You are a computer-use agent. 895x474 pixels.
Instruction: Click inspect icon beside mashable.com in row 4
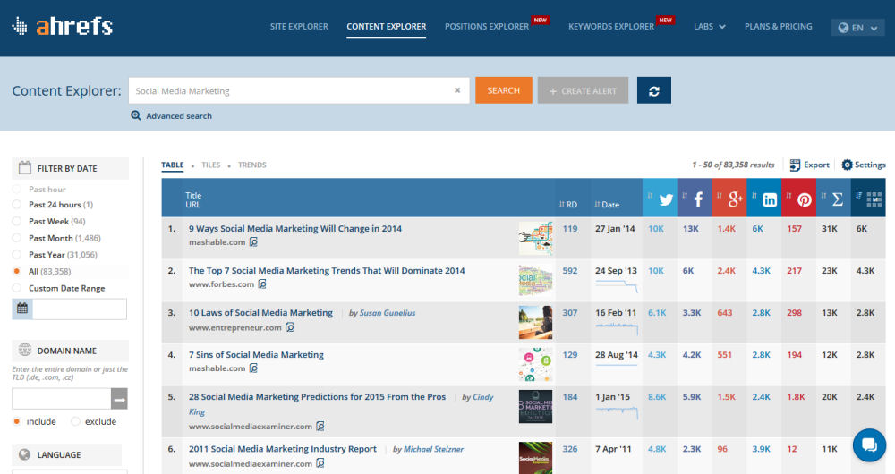click(x=253, y=368)
